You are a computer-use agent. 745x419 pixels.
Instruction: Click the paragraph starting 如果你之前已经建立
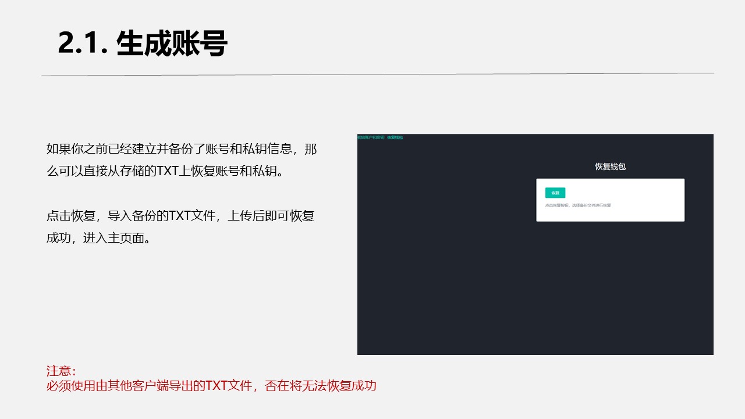(182, 160)
